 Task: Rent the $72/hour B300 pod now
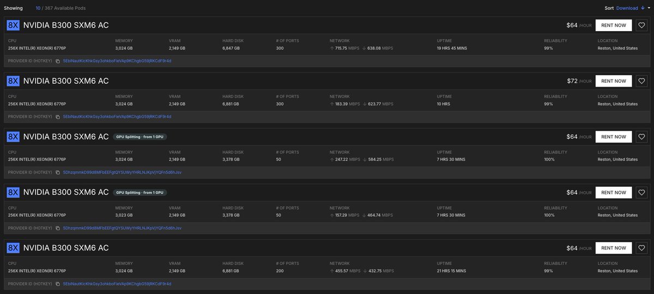tap(614, 81)
